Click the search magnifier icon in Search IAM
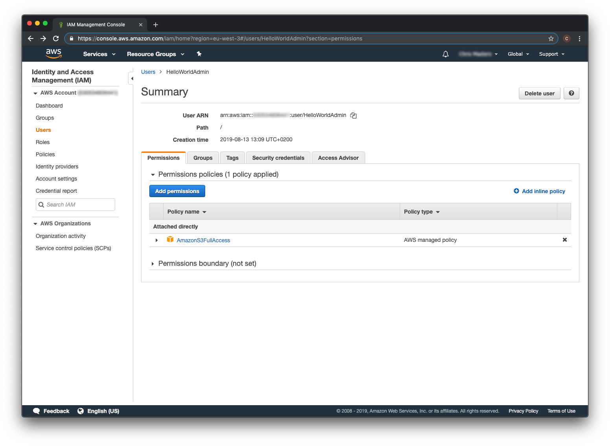This screenshot has height=446, width=610. [41, 205]
